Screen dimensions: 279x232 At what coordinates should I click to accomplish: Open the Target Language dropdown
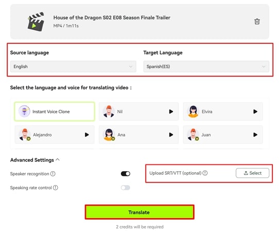[x=206, y=67]
